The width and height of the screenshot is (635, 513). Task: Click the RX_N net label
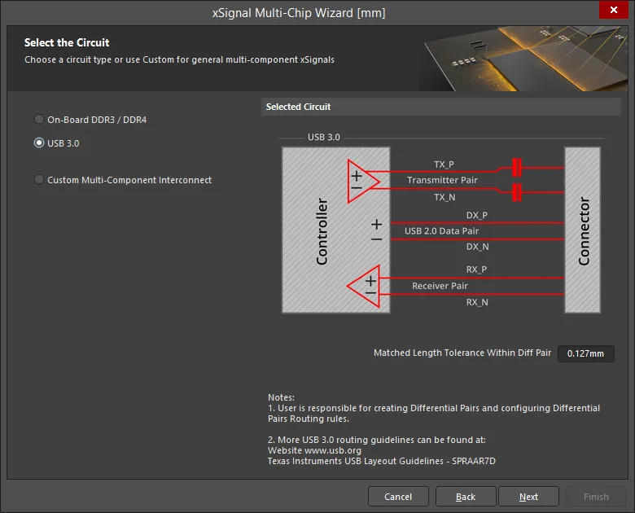[477, 302]
